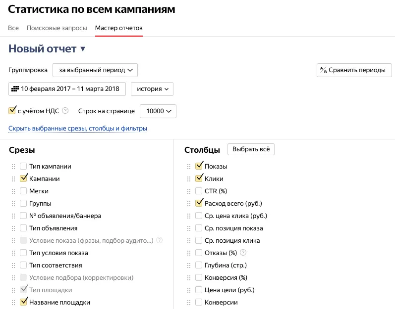Tick the Глубина (стр.) checkbox
This screenshot has height=309, width=395.
pyautogui.click(x=199, y=265)
